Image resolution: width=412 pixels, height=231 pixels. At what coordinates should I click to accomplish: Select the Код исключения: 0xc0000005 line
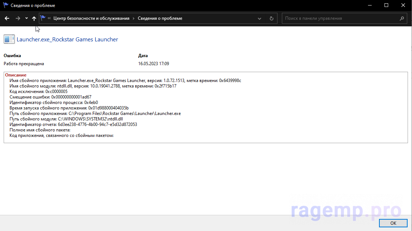[38, 92]
